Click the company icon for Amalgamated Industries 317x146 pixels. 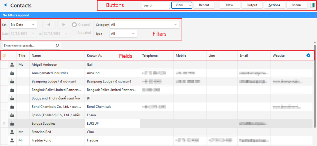12,73
